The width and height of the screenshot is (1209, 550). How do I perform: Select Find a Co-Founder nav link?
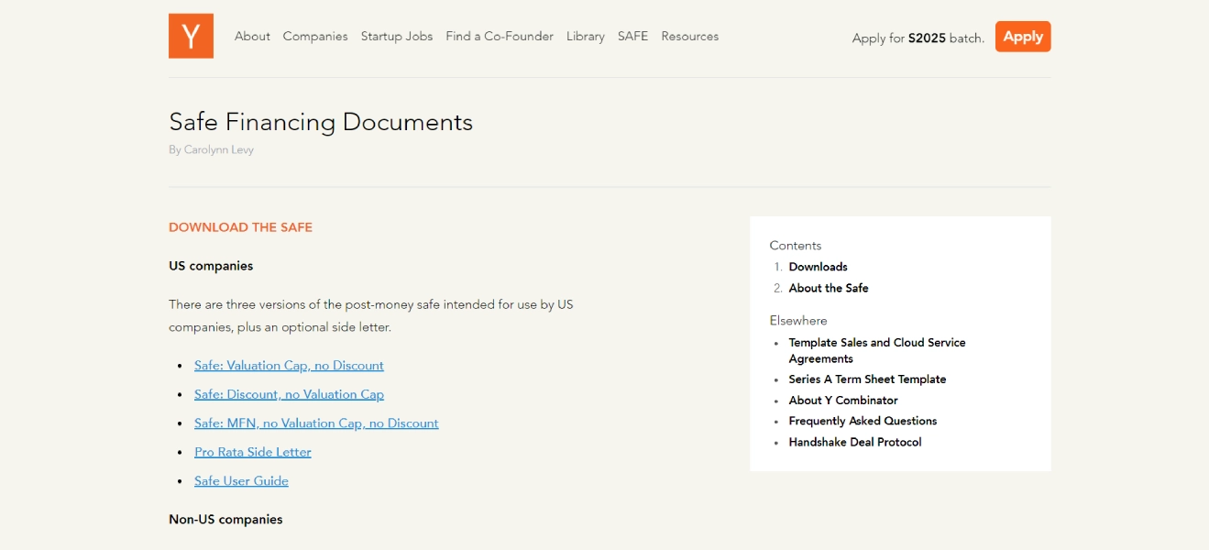[500, 37]
